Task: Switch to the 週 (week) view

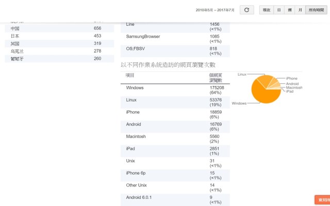Action: tap(290, 10)
